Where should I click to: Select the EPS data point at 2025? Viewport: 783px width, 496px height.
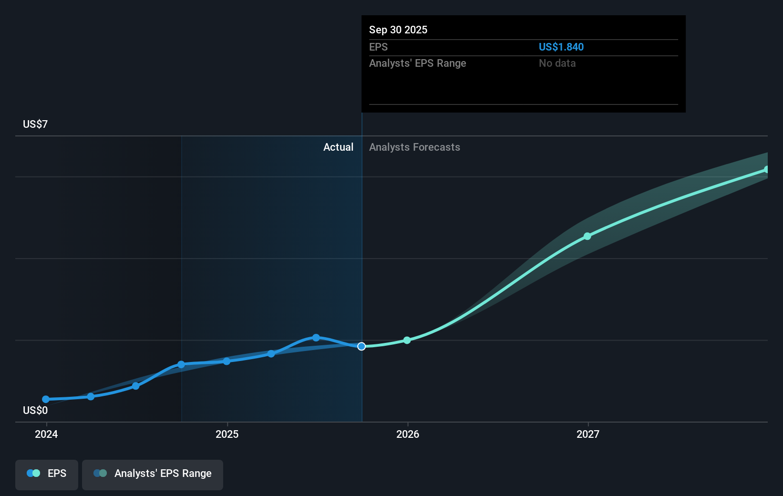227,361
